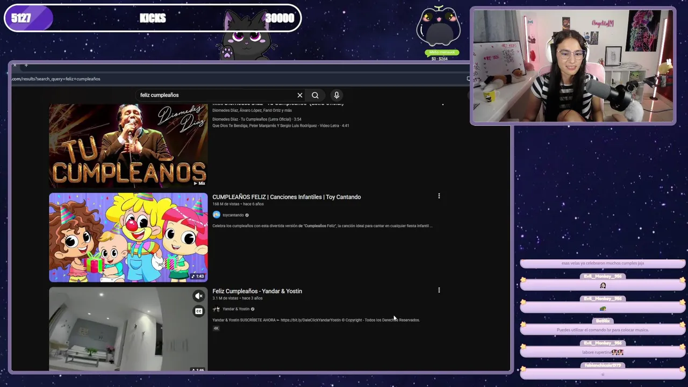This screenshot has width=688, height=387.
Task: Click the 168 M de vistas text
Action: (226, 204)
